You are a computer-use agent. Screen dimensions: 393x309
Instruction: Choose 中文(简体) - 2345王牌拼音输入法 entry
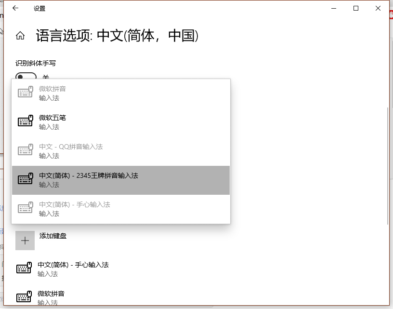tap(121, 180)
